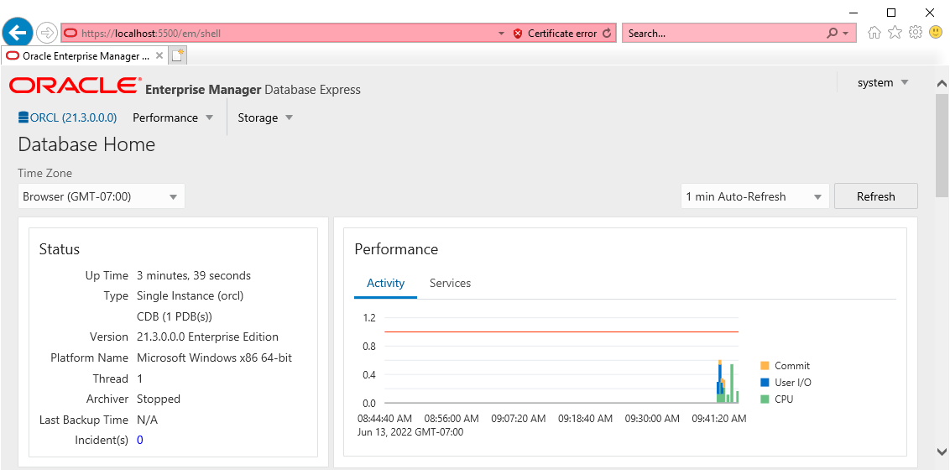The width and height of the screenshot is (950, 475).
Task: Close the Oracle Enterprise Manager tab
Action: point(159,55)
